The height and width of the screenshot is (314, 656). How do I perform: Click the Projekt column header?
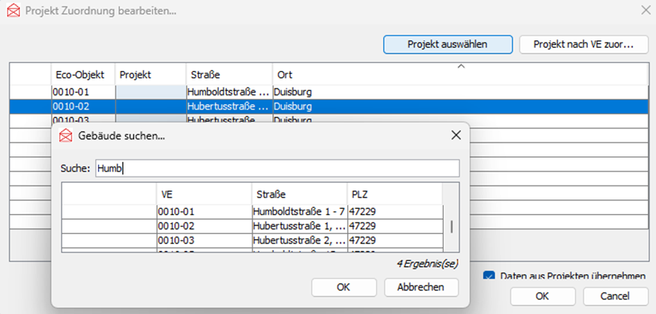150,74
